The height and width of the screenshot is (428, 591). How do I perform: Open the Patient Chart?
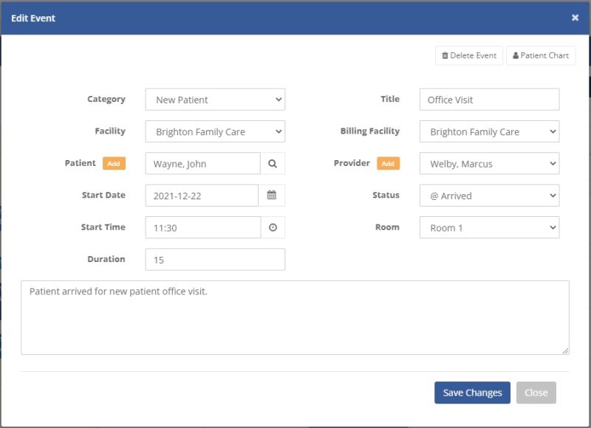point(541,55)
